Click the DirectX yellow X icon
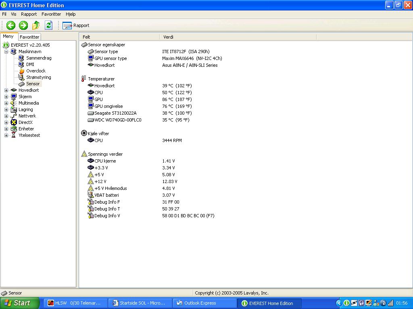Viewport: 413px width, 309px height. [14, 122]
